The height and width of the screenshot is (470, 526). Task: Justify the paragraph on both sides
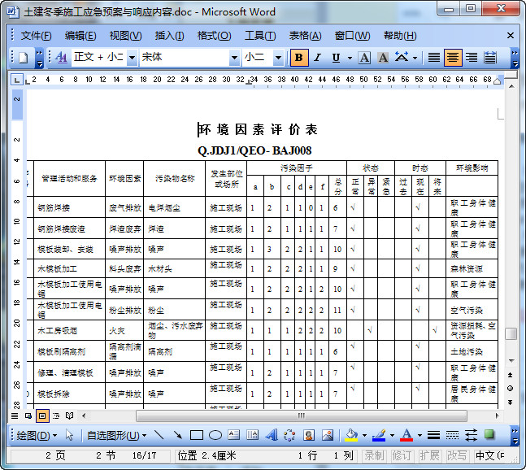434,58
